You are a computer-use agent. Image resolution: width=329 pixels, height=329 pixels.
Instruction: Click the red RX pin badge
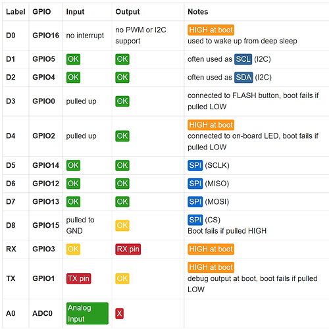pyautogui.click(x=128, y=249)
